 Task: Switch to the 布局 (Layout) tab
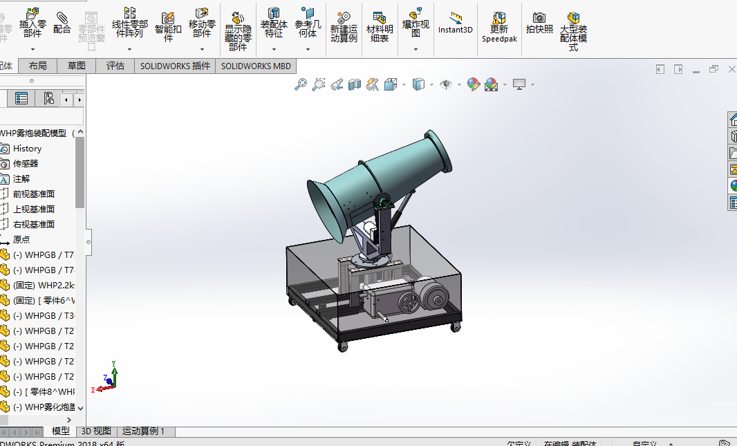(37, 66)
